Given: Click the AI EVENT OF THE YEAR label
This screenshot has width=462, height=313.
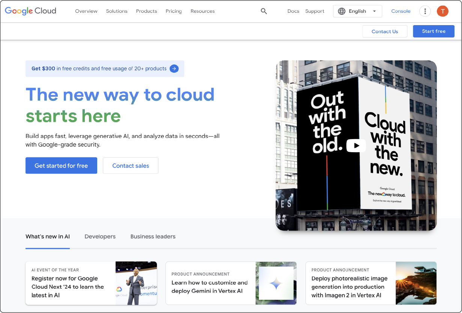Looking at the screenshot, I should [55, 270].
